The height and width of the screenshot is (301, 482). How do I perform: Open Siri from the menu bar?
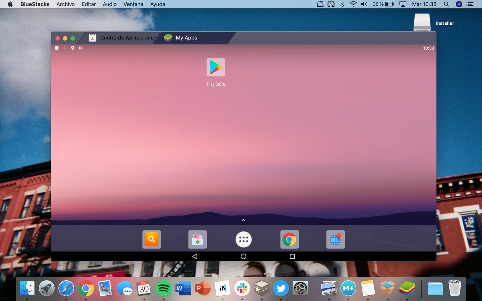(x=459, y=4)
